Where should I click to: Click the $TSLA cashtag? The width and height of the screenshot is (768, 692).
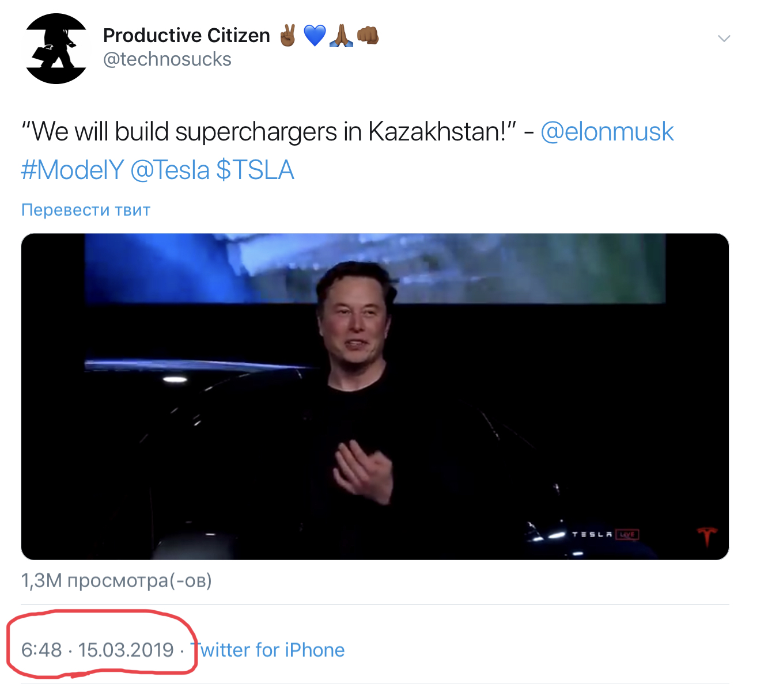(x=255, y=170)
